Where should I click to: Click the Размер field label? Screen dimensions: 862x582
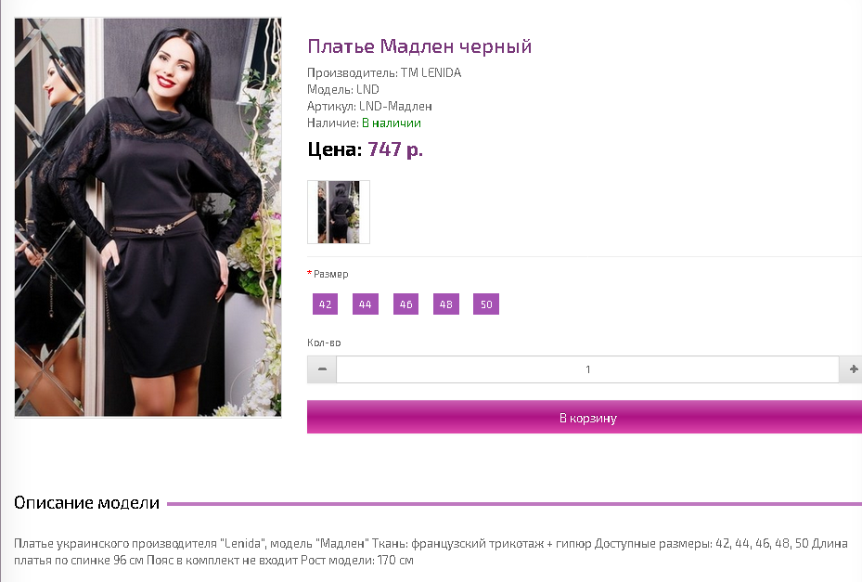pyautogui.click(x=330, y=274)
